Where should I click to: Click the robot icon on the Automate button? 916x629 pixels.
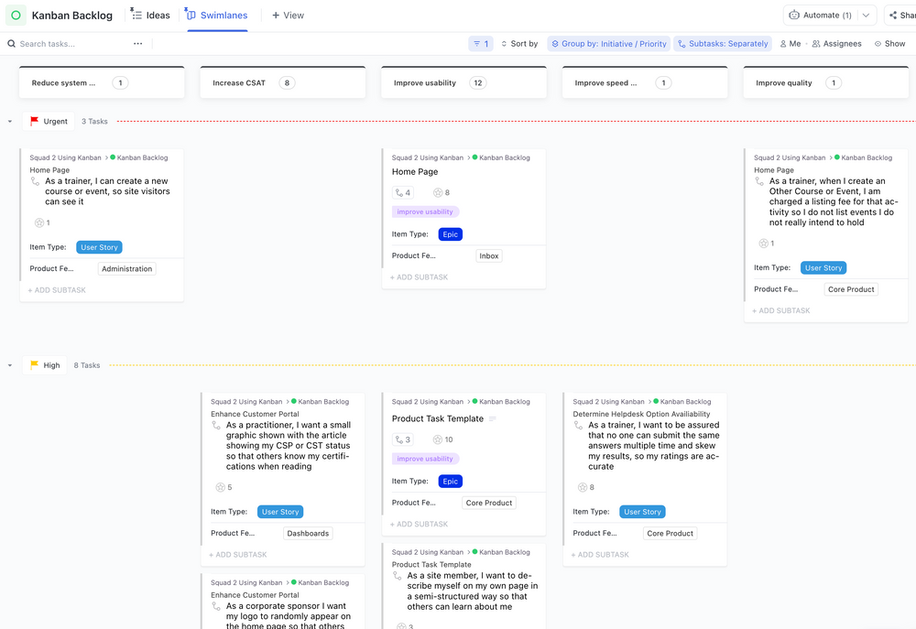tap(795, 15)
